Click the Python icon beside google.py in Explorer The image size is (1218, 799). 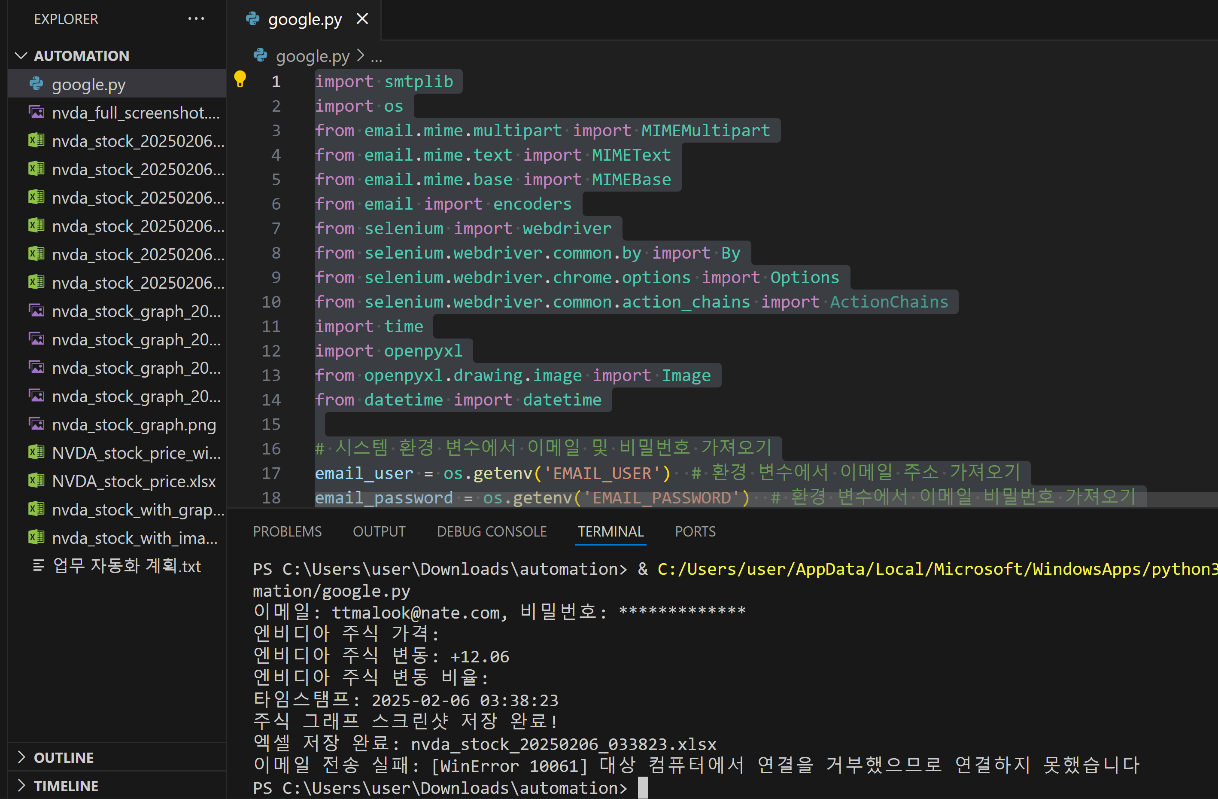coord(36,84)
